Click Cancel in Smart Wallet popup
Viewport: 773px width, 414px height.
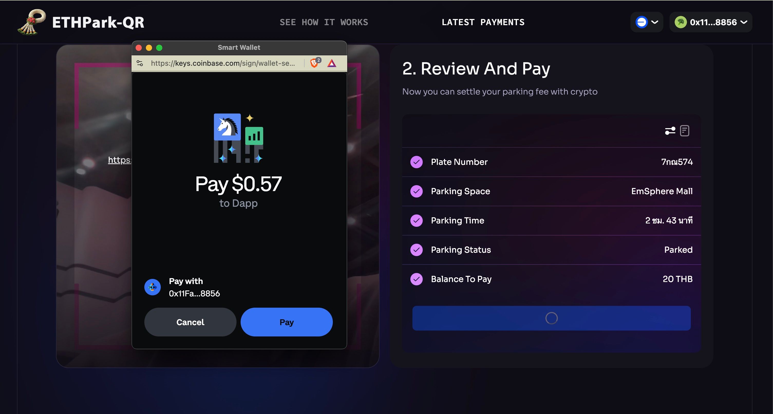pyautogui.click(x=190, y=322)
